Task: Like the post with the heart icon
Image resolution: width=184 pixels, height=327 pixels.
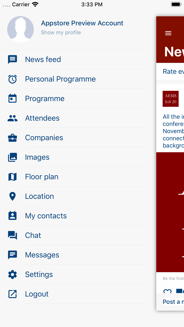Action: click(167, 291)
